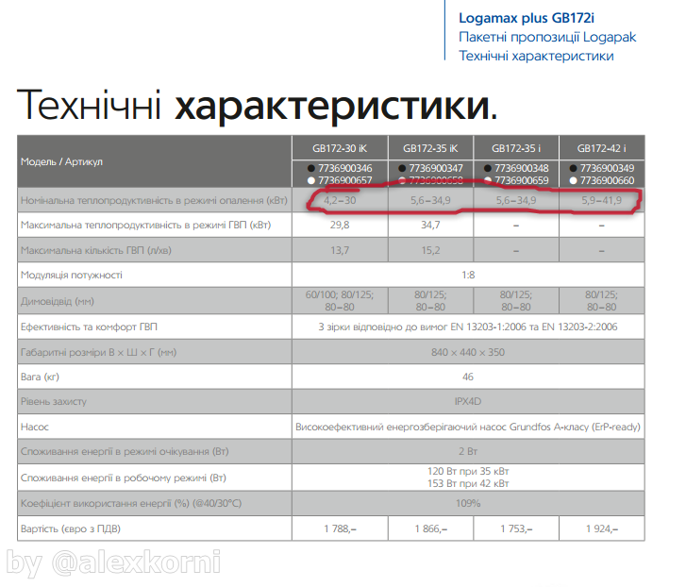Click article number 7736900659
The image size is (686, 587).
(522, 180)
